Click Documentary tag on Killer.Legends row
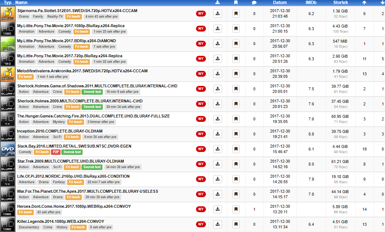This screenshot has height=232, width=385. click(29, 227)
